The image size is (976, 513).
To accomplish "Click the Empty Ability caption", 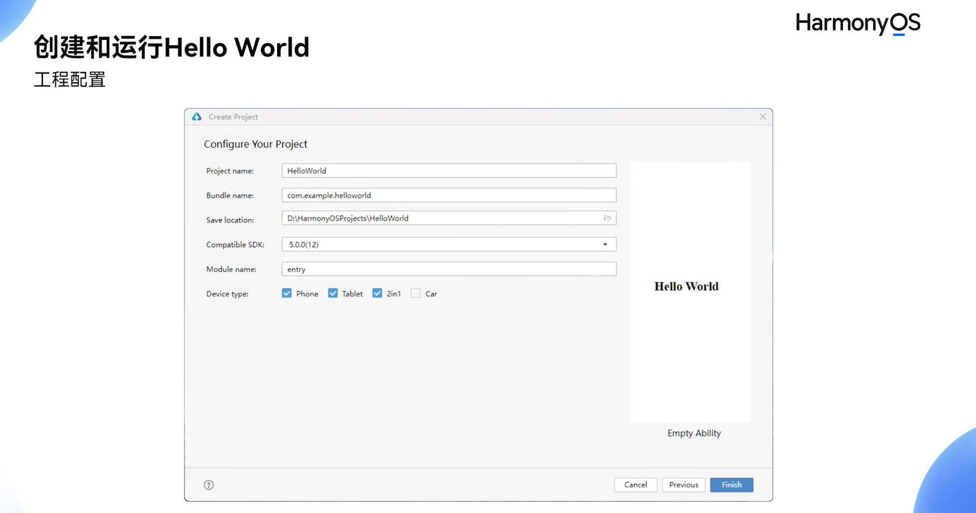I will (694, 433).
